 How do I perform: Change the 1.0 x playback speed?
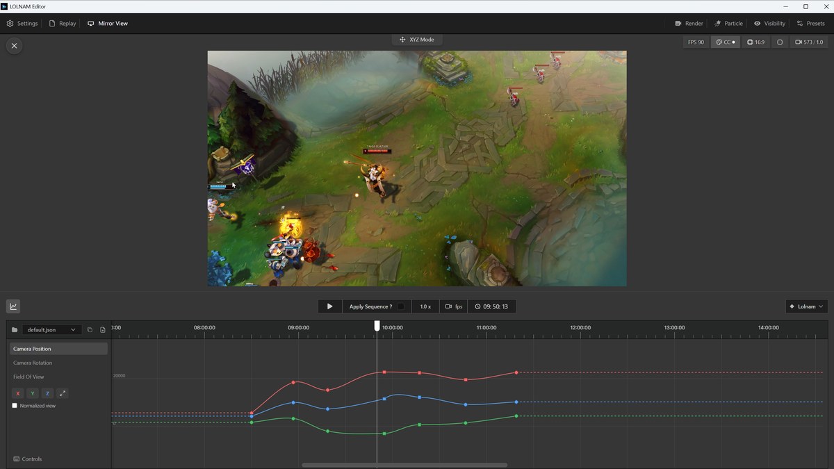tap(425, 306)
